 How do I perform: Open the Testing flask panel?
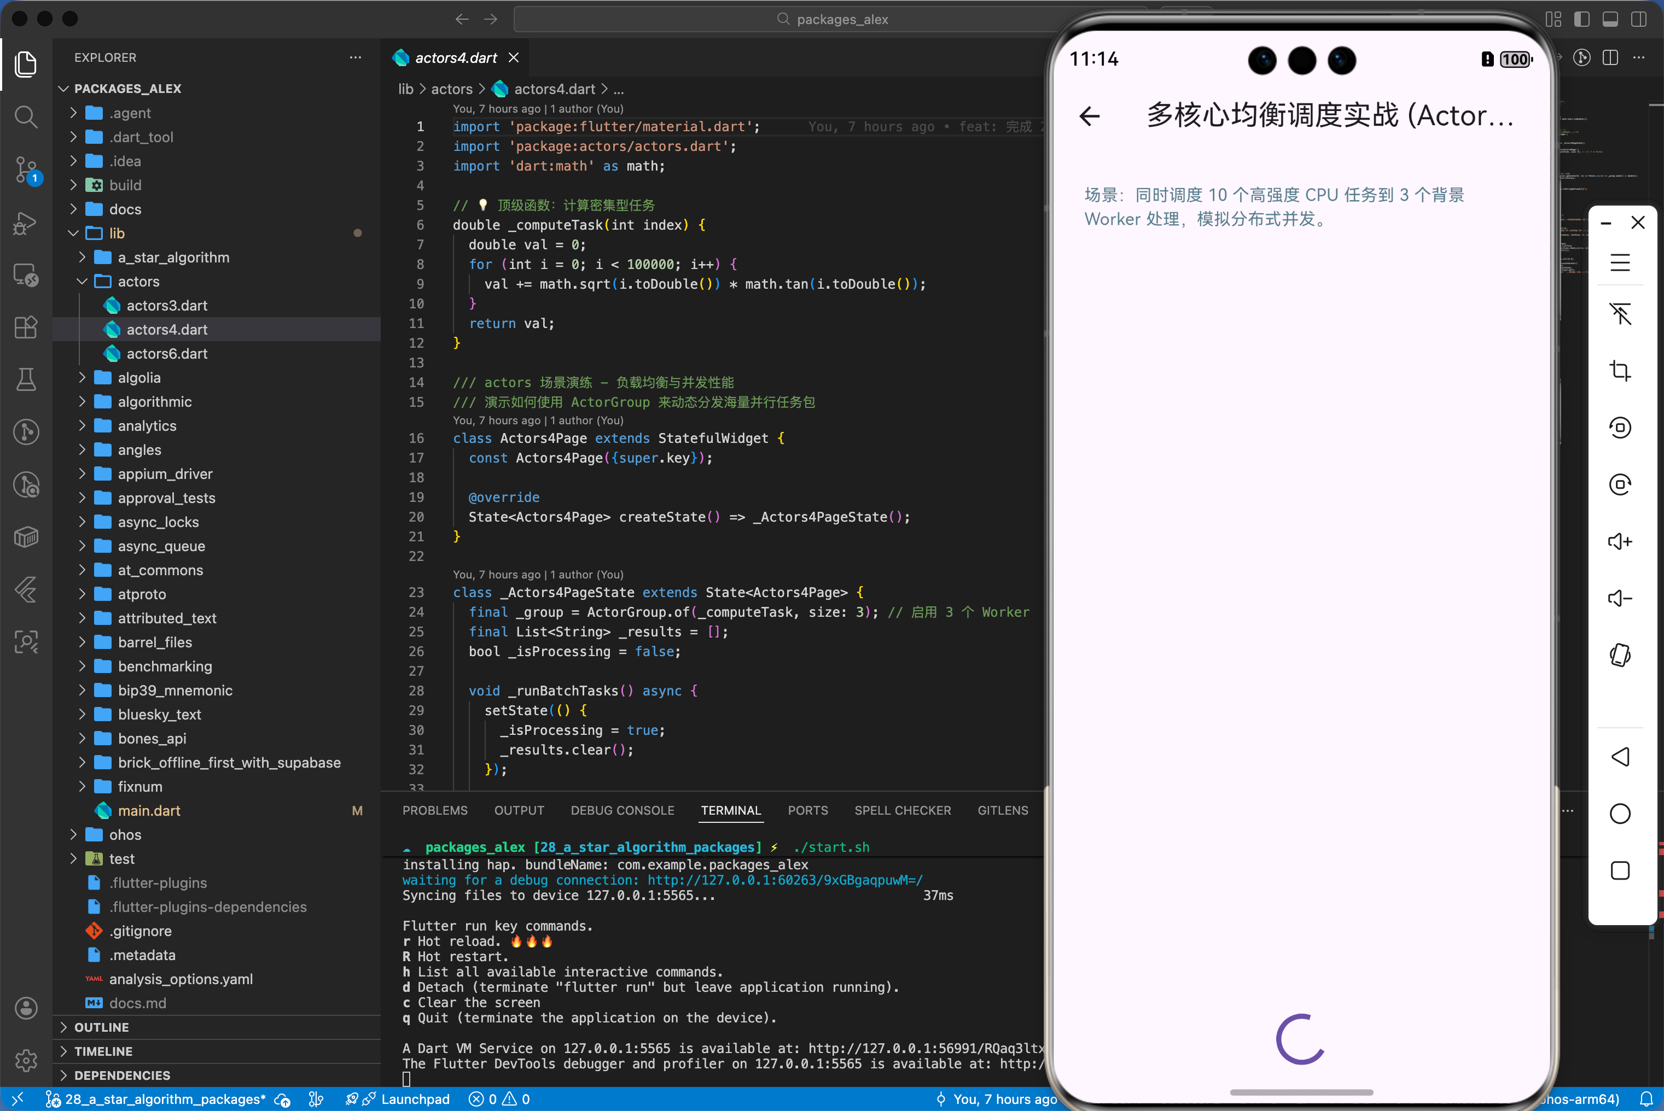[x=26, y=379]
